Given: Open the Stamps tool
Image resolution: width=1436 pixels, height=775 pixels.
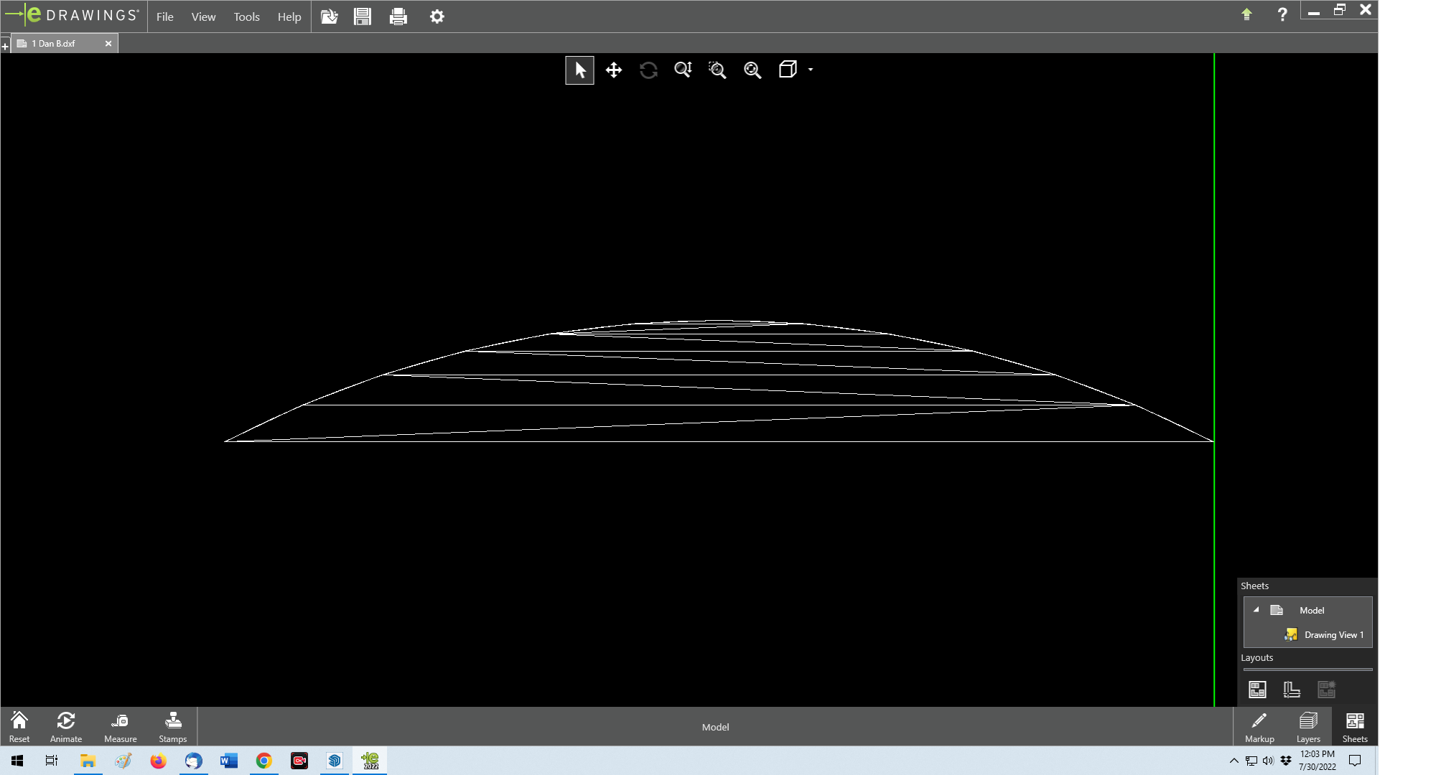Looking at the screenshot, I should [x=172, y=727].
